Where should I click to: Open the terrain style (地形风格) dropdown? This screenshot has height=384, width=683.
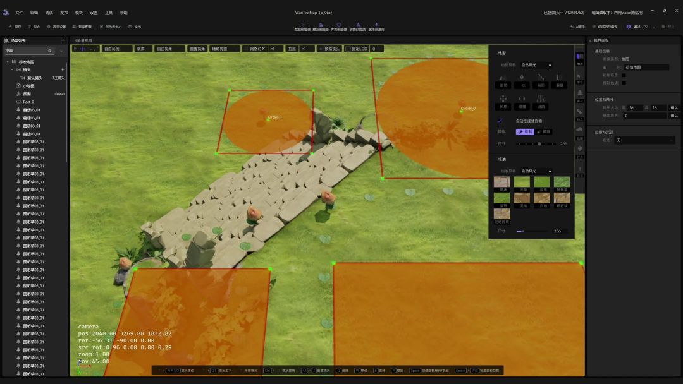point(536,65)
